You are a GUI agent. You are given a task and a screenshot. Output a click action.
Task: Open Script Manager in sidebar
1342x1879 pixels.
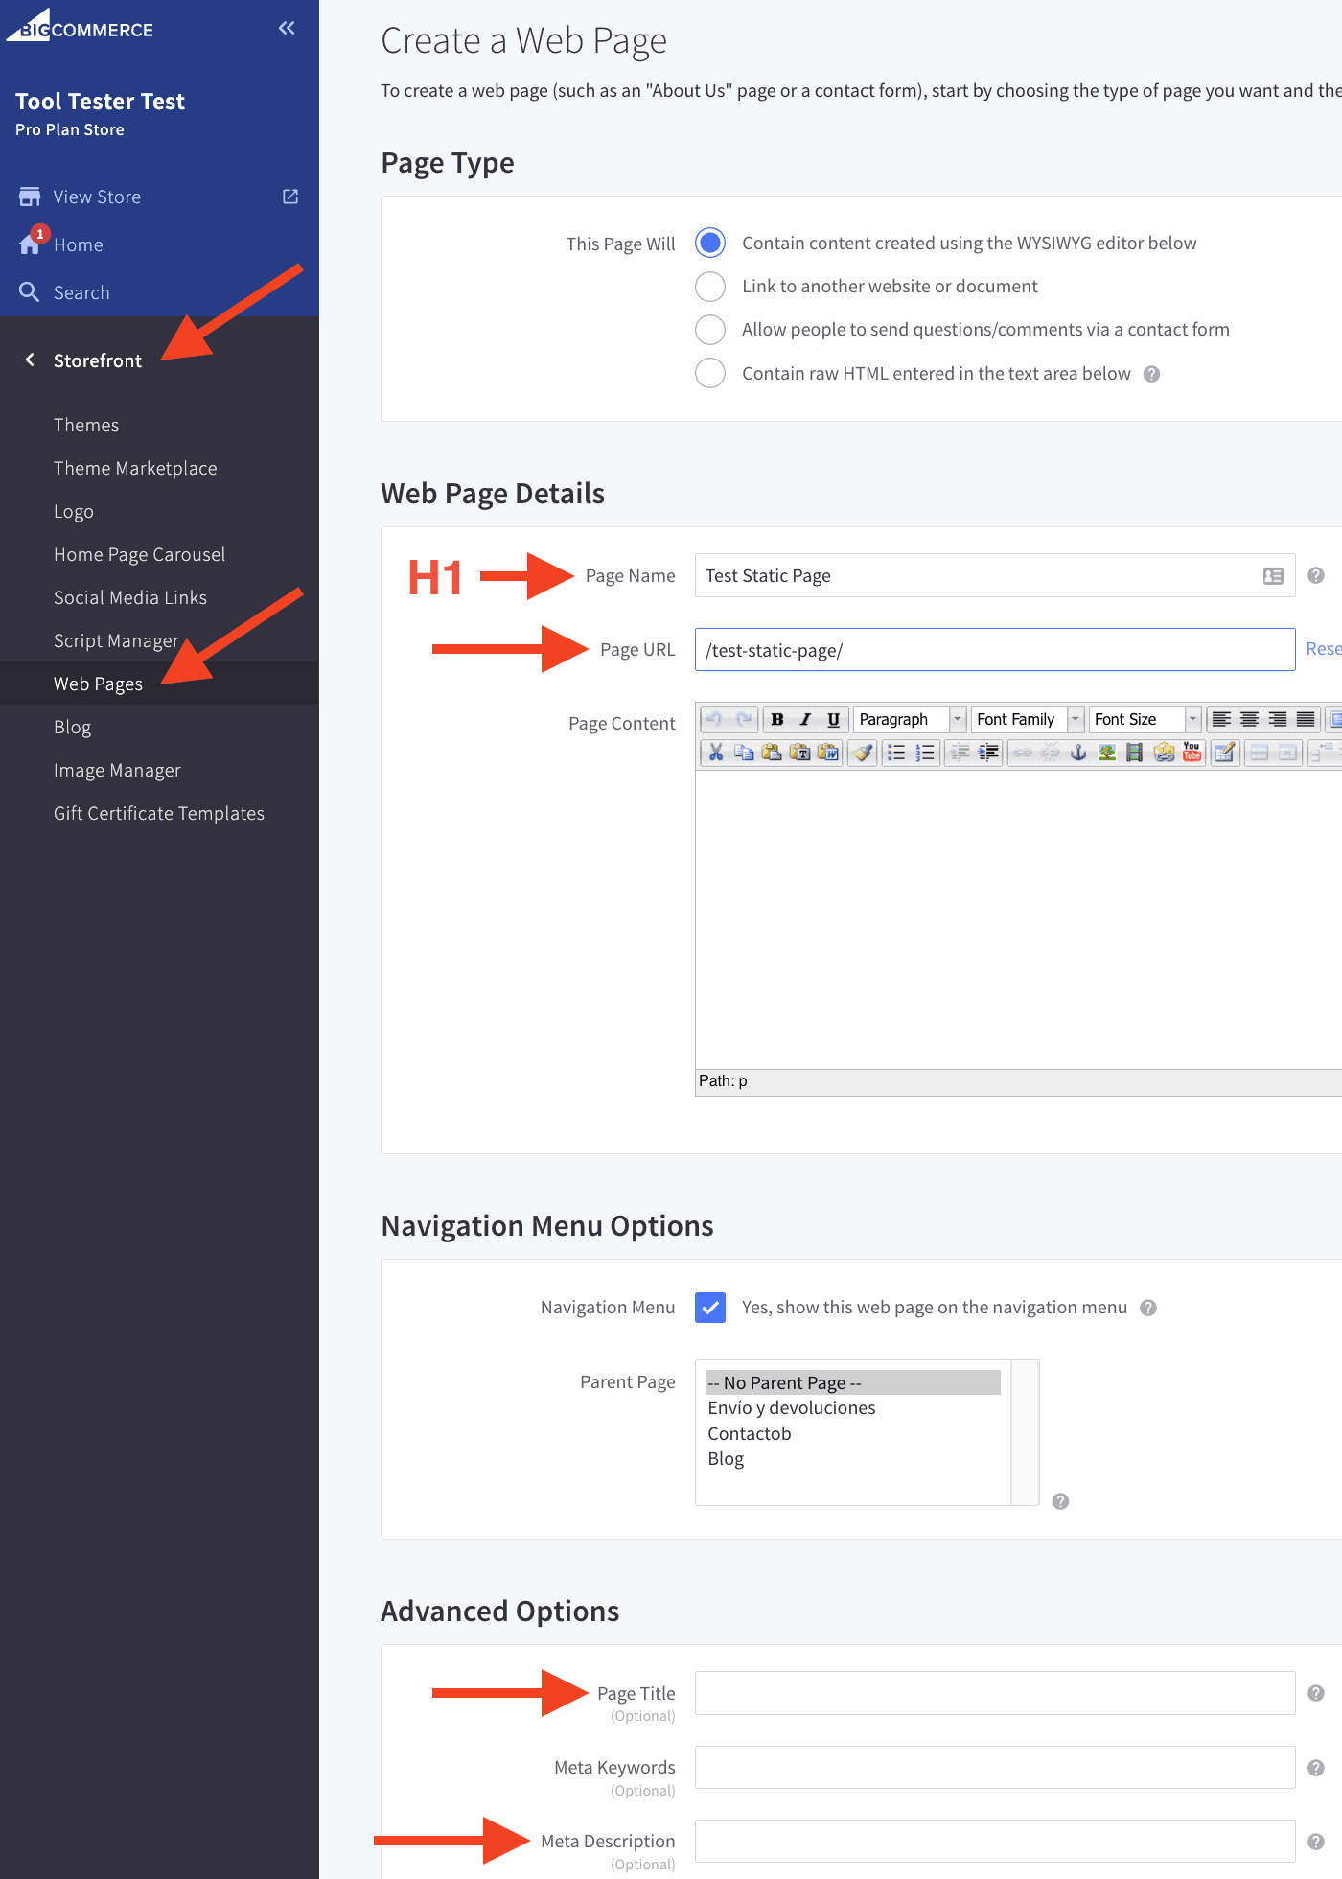[117, 640]
